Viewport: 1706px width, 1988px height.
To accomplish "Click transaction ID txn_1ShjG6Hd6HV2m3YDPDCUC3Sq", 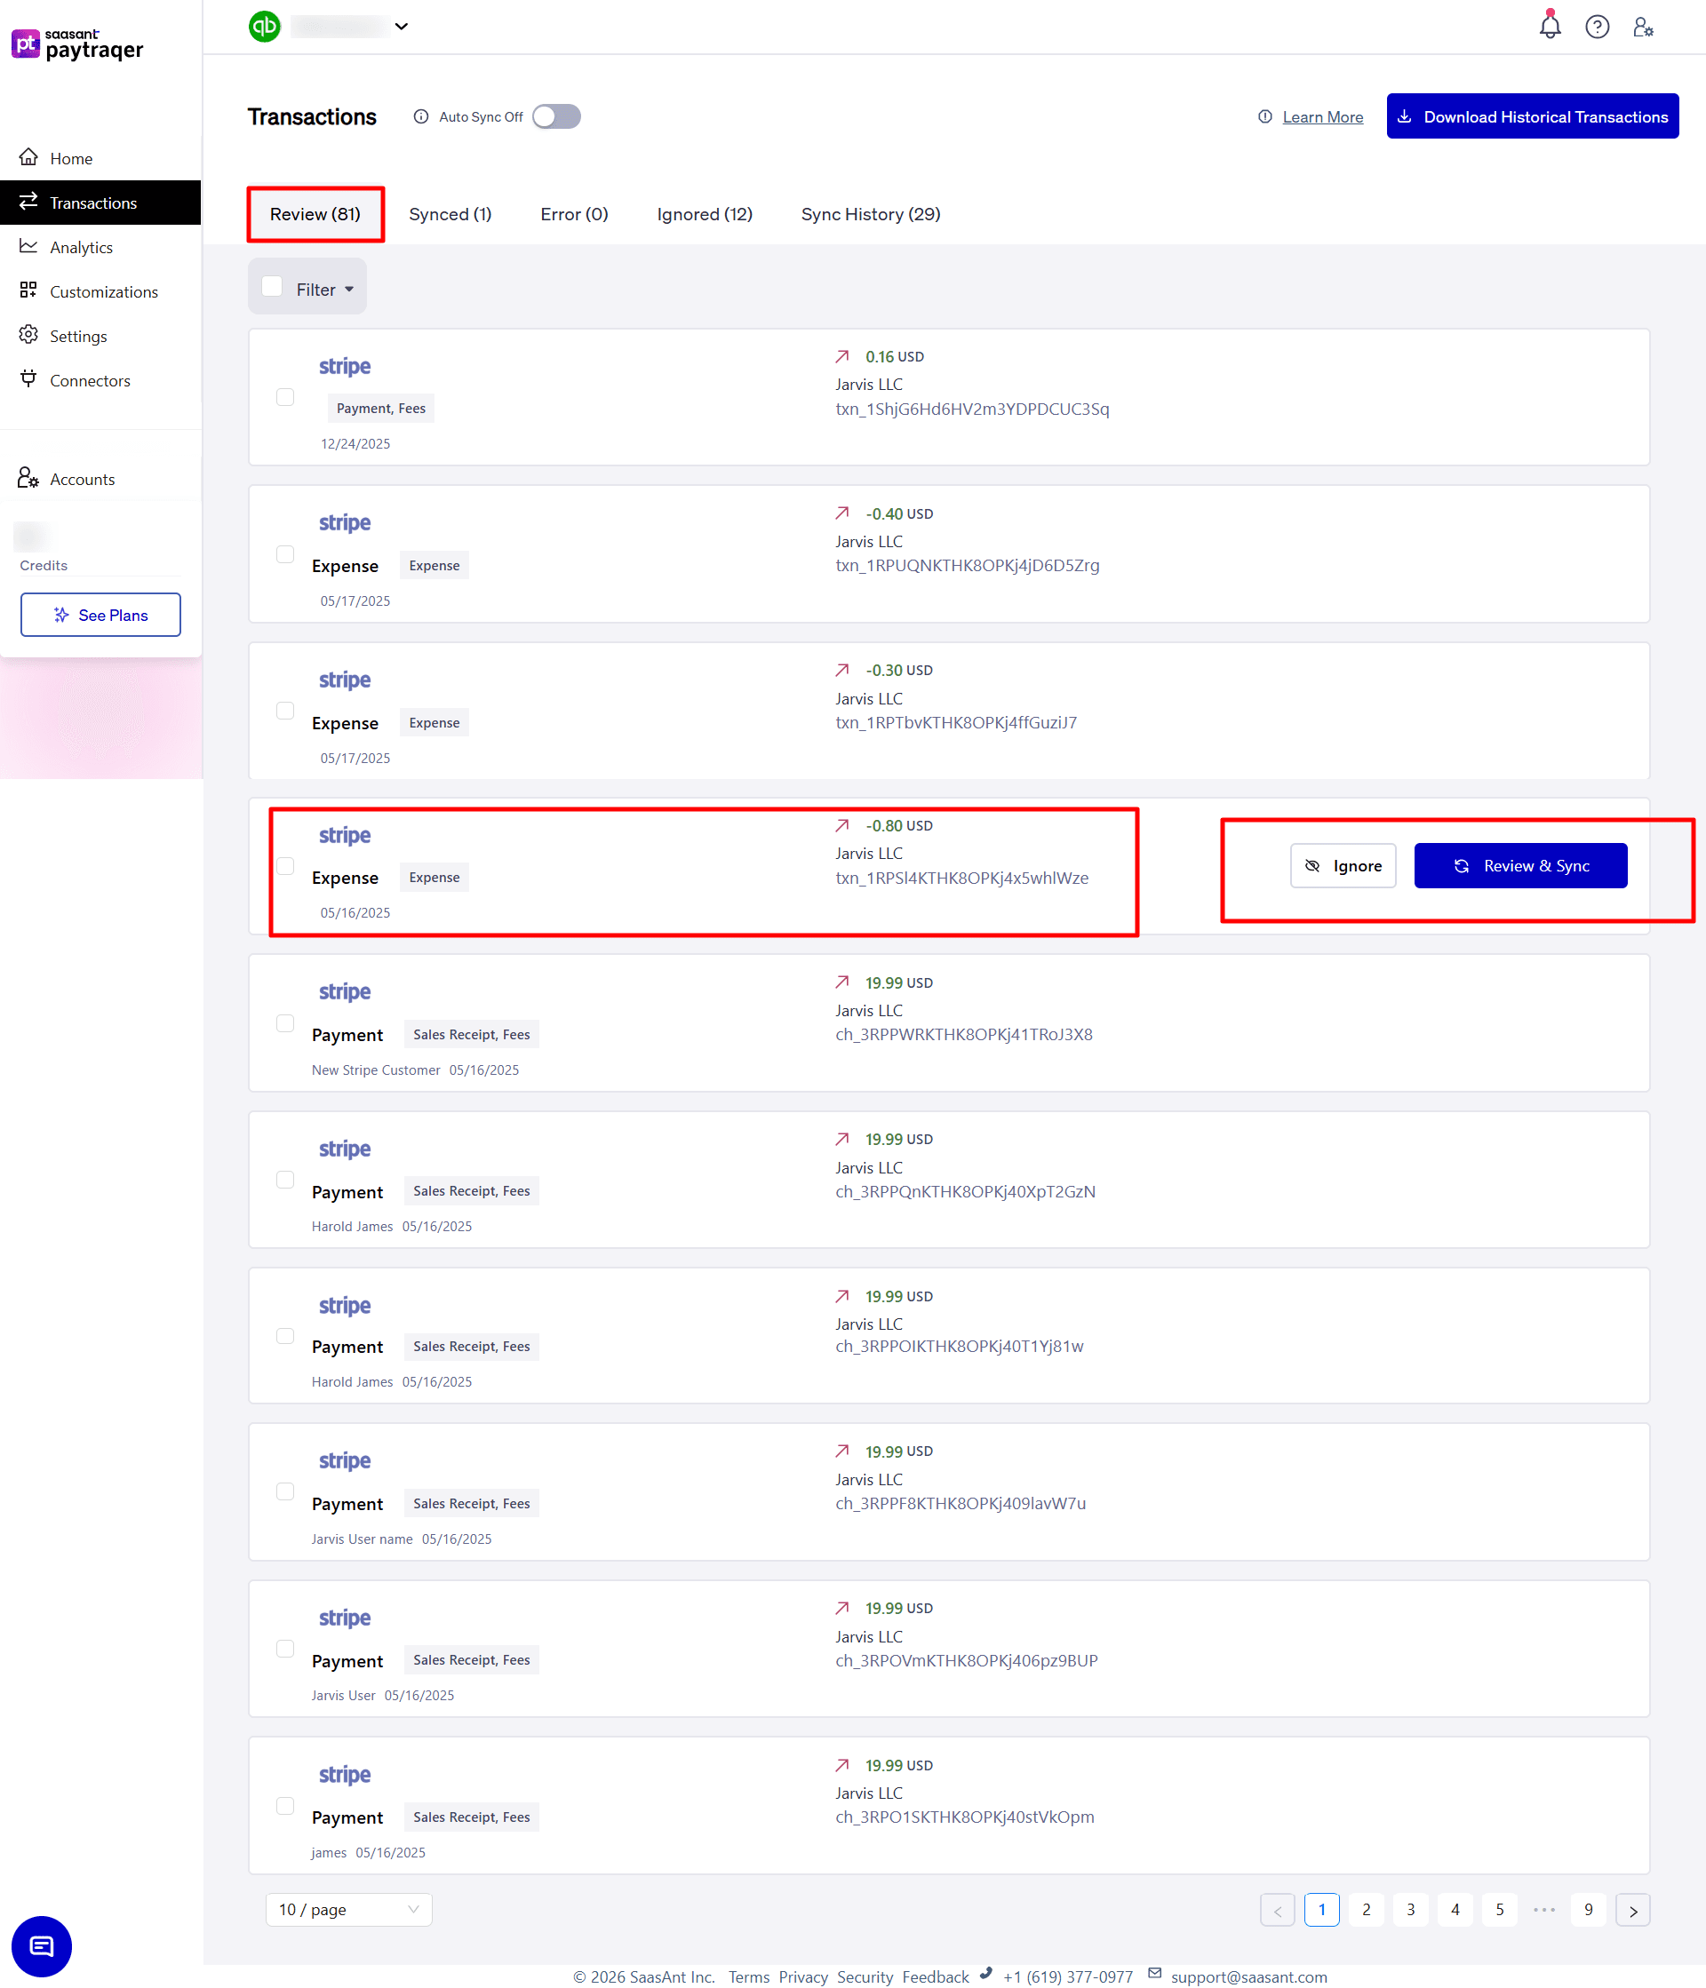I will point(972,409).
